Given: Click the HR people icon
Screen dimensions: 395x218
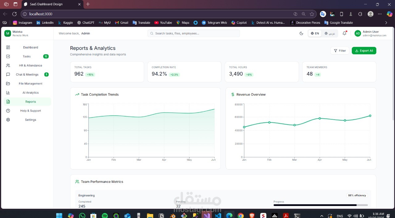Looking at the screenshot, I should point(8,65).
